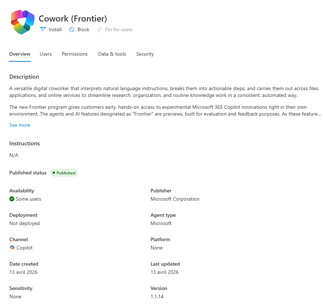323x304 pixels.
Task: Click the green availability checkmark icon
Action: click(12, 199)
